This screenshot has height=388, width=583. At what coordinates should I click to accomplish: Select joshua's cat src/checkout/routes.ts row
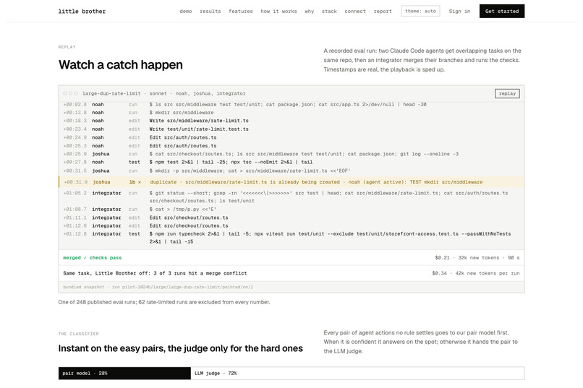(x=291, y=154)
